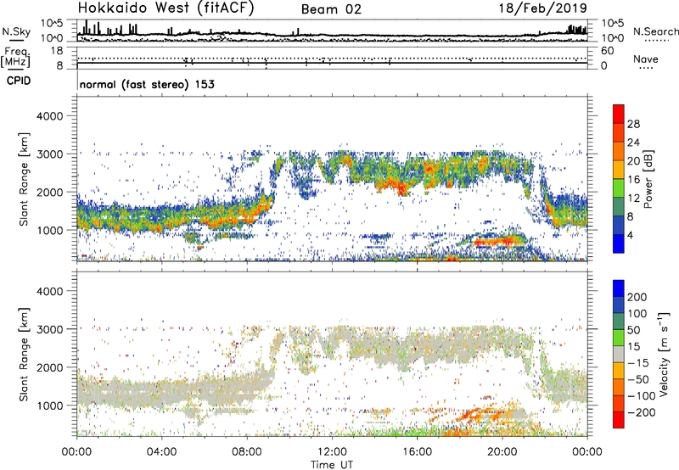Click the bright blue Power colorbar segment below the 4 dB tick
This screenshot has height=470, width=679.
(619, 243)
